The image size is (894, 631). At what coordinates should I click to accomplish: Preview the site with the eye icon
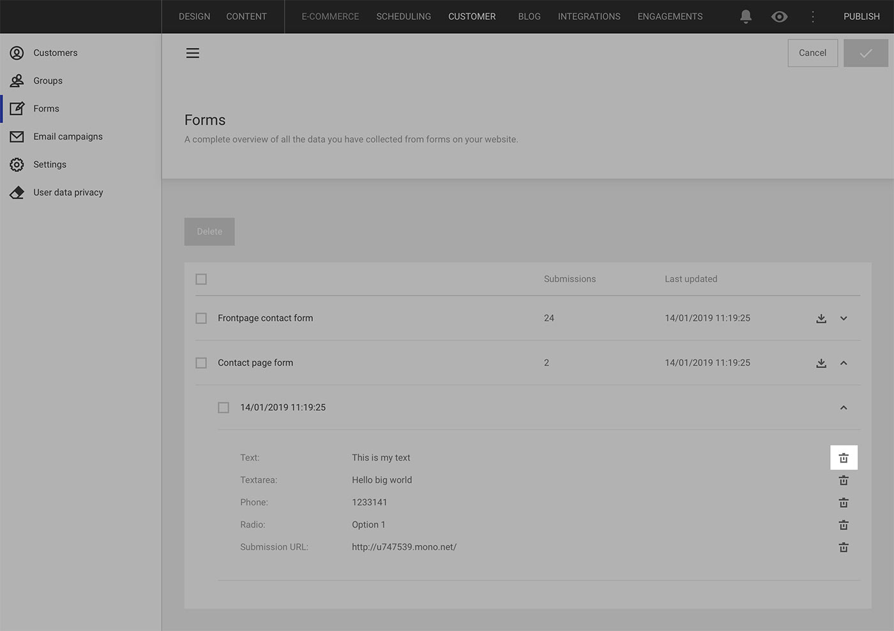tap(779, 16)
